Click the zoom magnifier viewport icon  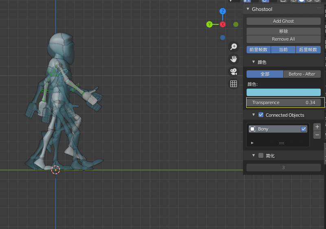tap(234, 46)
